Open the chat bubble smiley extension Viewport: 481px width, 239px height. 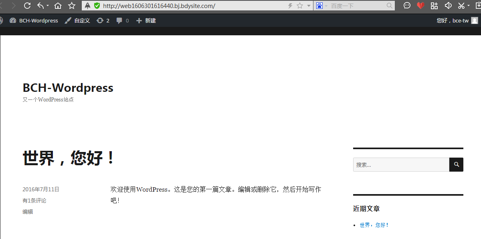point(407,6)
